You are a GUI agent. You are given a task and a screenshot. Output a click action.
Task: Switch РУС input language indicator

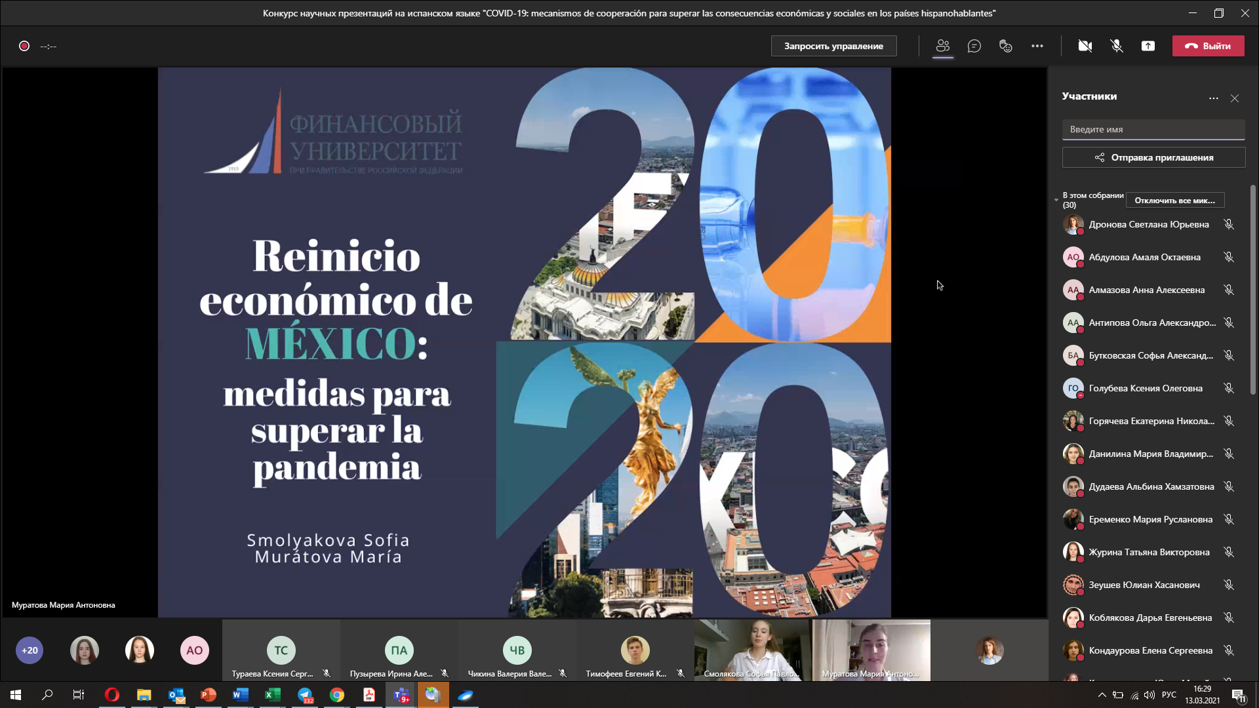click(x=1169, y=695)
